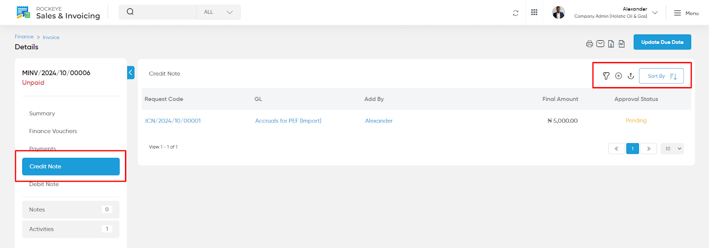Screen dimensions: 709x248
Task: Click the Rockeye Sales & Invoicing logo
Action: coord(58,12)
